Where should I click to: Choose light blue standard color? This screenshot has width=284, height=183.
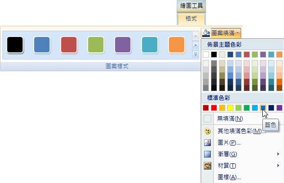(255, 108)
